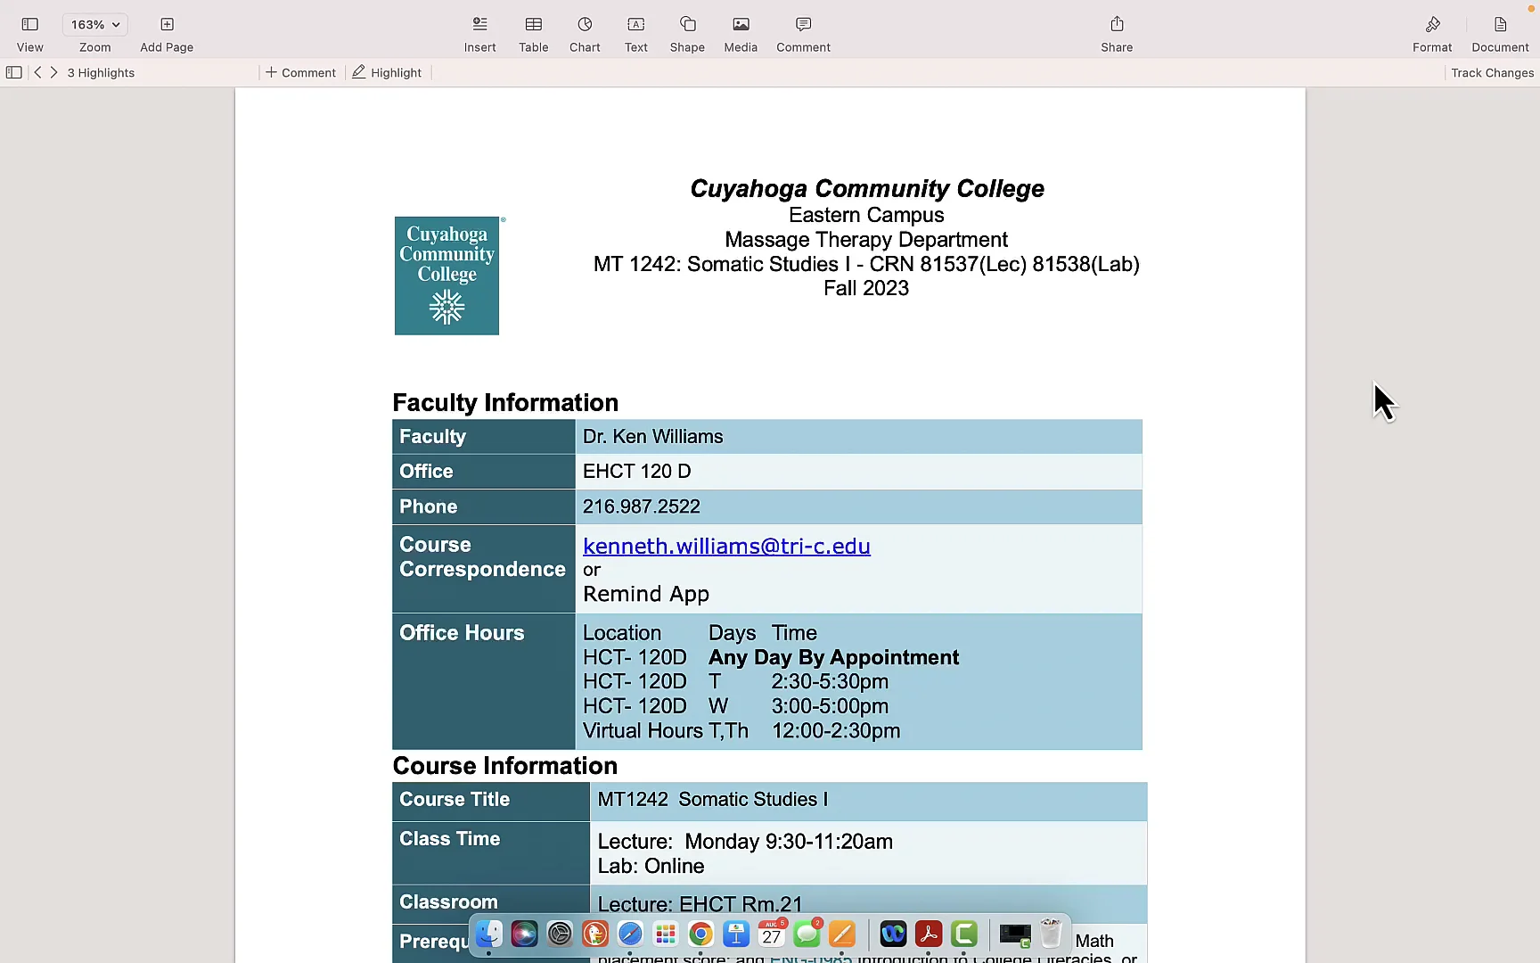This screenshot has width=1540, height=963.
Task: Add a Comment using the toolbar icon
Action: pyautogui.click(x=801, y=32)
